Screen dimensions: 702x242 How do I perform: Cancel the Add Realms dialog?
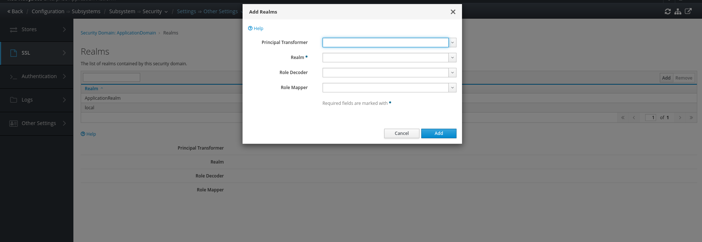(x=401, y=133)
